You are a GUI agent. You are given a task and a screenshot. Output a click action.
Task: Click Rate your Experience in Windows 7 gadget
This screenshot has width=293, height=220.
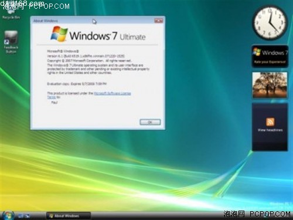point(270,62)
